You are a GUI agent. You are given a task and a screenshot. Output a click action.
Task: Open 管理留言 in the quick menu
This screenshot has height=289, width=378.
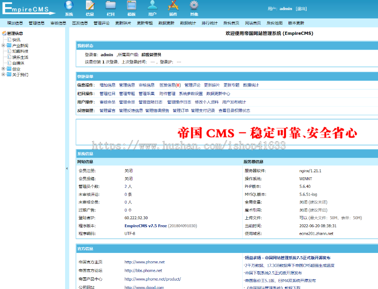108,110
